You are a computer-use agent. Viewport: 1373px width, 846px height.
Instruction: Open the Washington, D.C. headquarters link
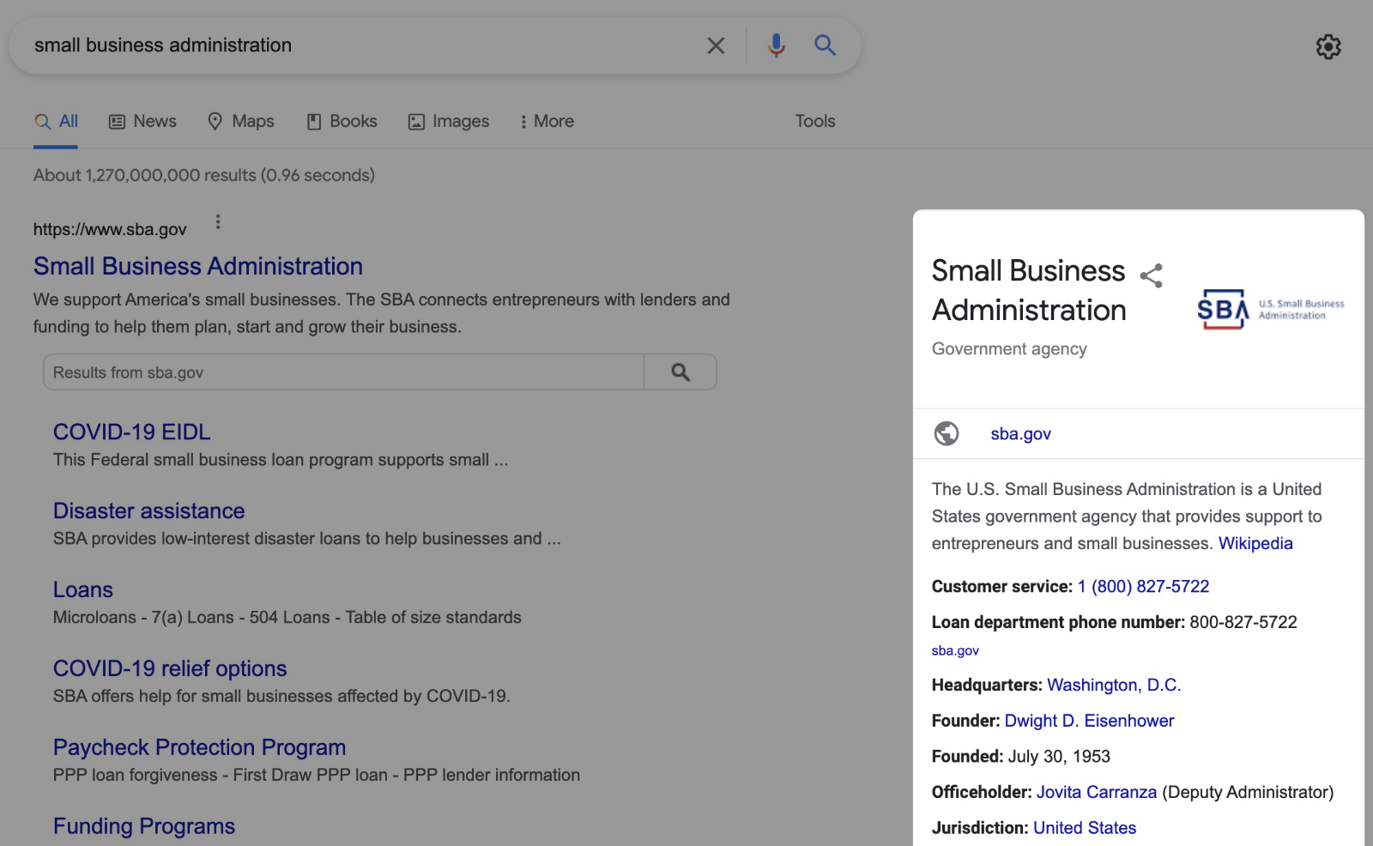coord(1115,685)
